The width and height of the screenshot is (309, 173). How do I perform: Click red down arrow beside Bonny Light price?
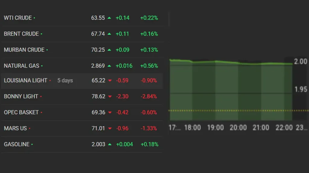pos(110,96)
